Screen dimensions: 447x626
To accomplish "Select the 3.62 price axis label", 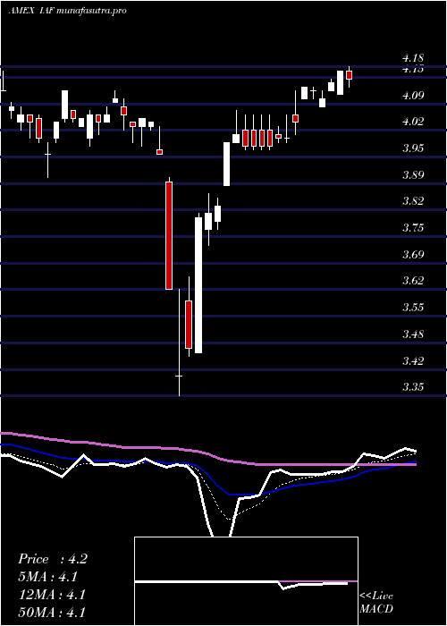I will pyautogui.click(x=413, y=280).
